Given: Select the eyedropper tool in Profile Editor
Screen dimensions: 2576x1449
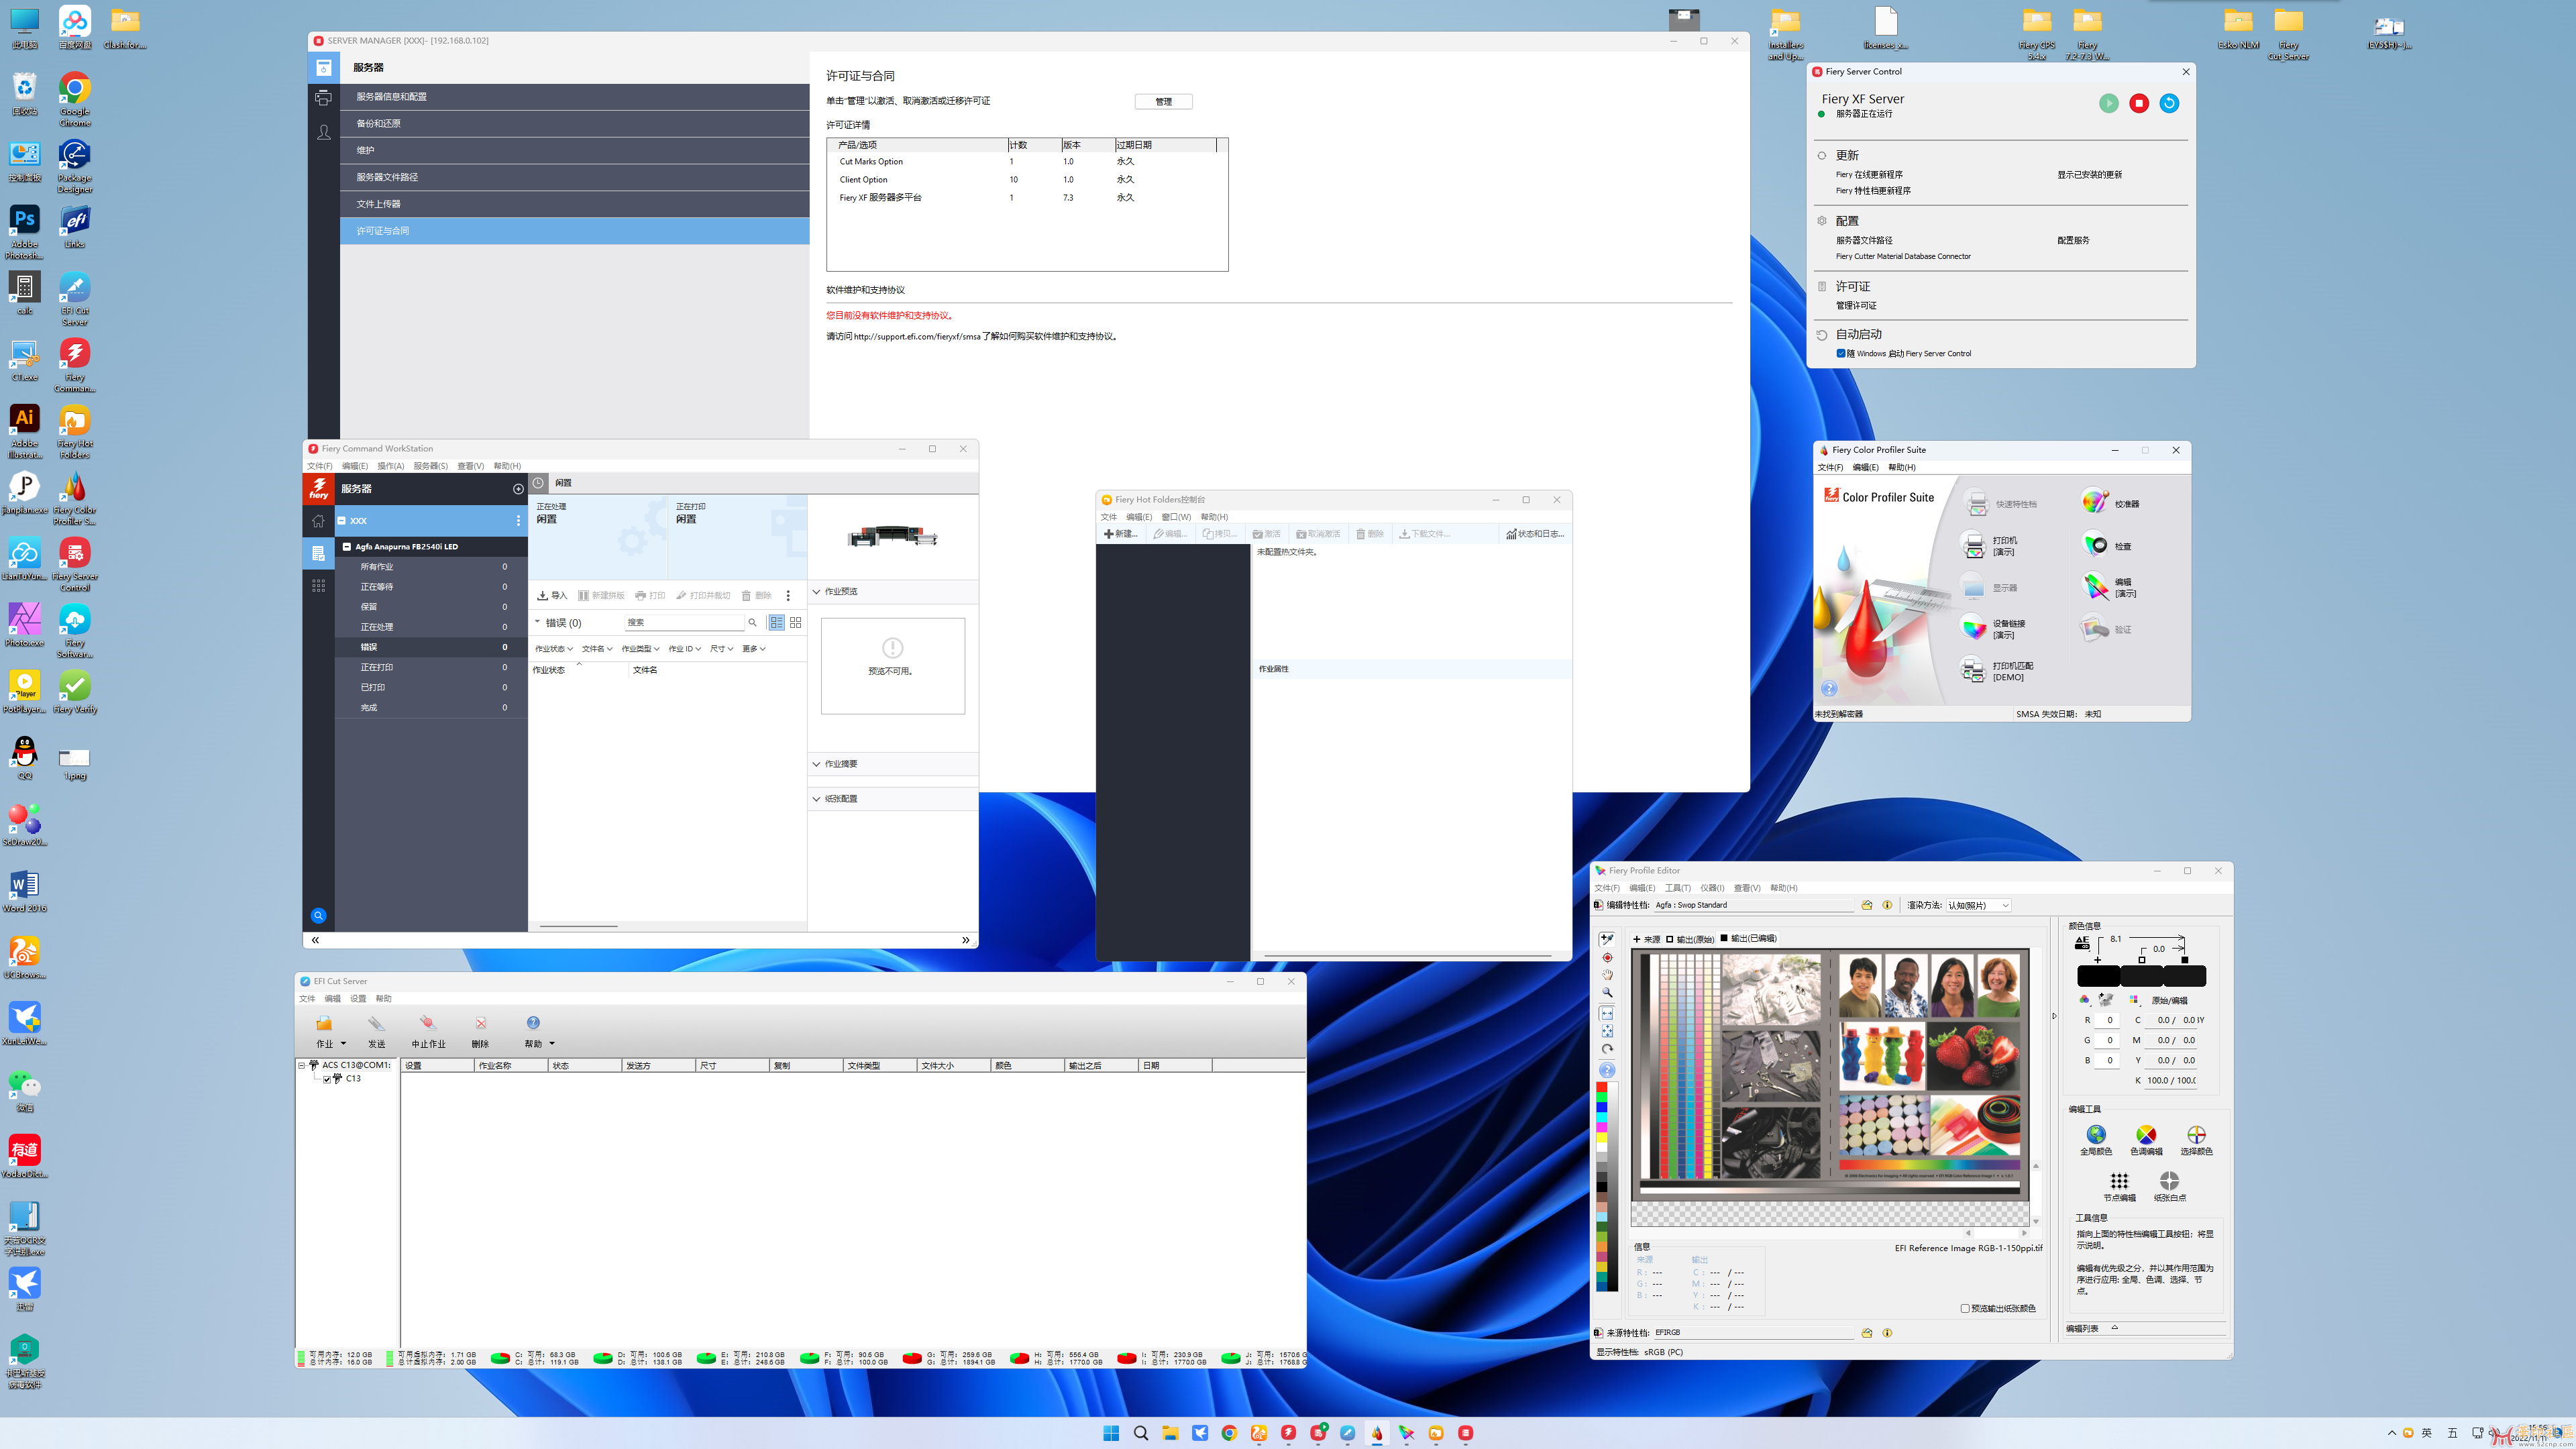Looking at the screenshot, I should pos(1607,939).
